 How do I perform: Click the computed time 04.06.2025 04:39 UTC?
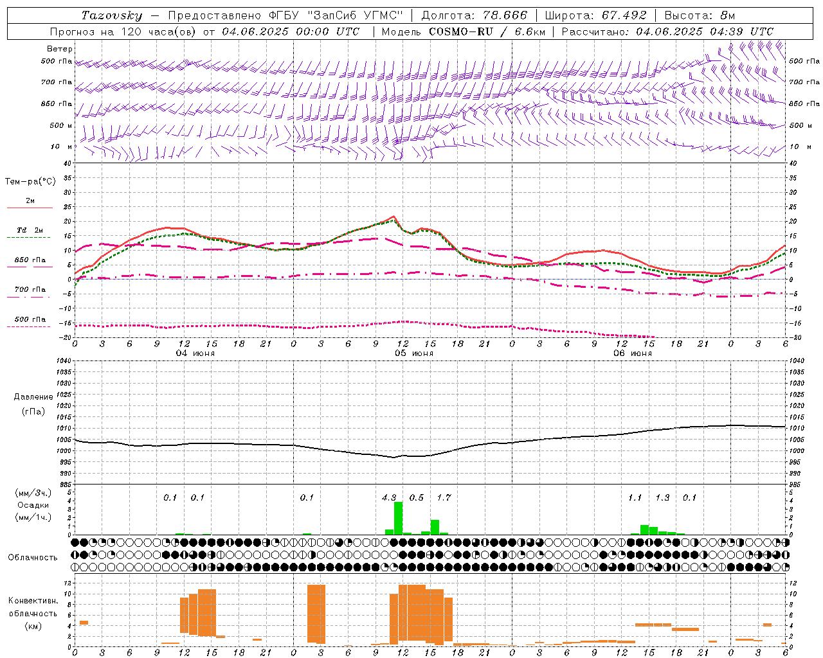point(705,31)
